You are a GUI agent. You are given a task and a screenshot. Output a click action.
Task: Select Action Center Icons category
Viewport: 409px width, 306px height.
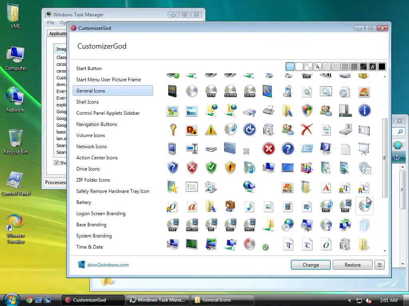pos(97,158)
